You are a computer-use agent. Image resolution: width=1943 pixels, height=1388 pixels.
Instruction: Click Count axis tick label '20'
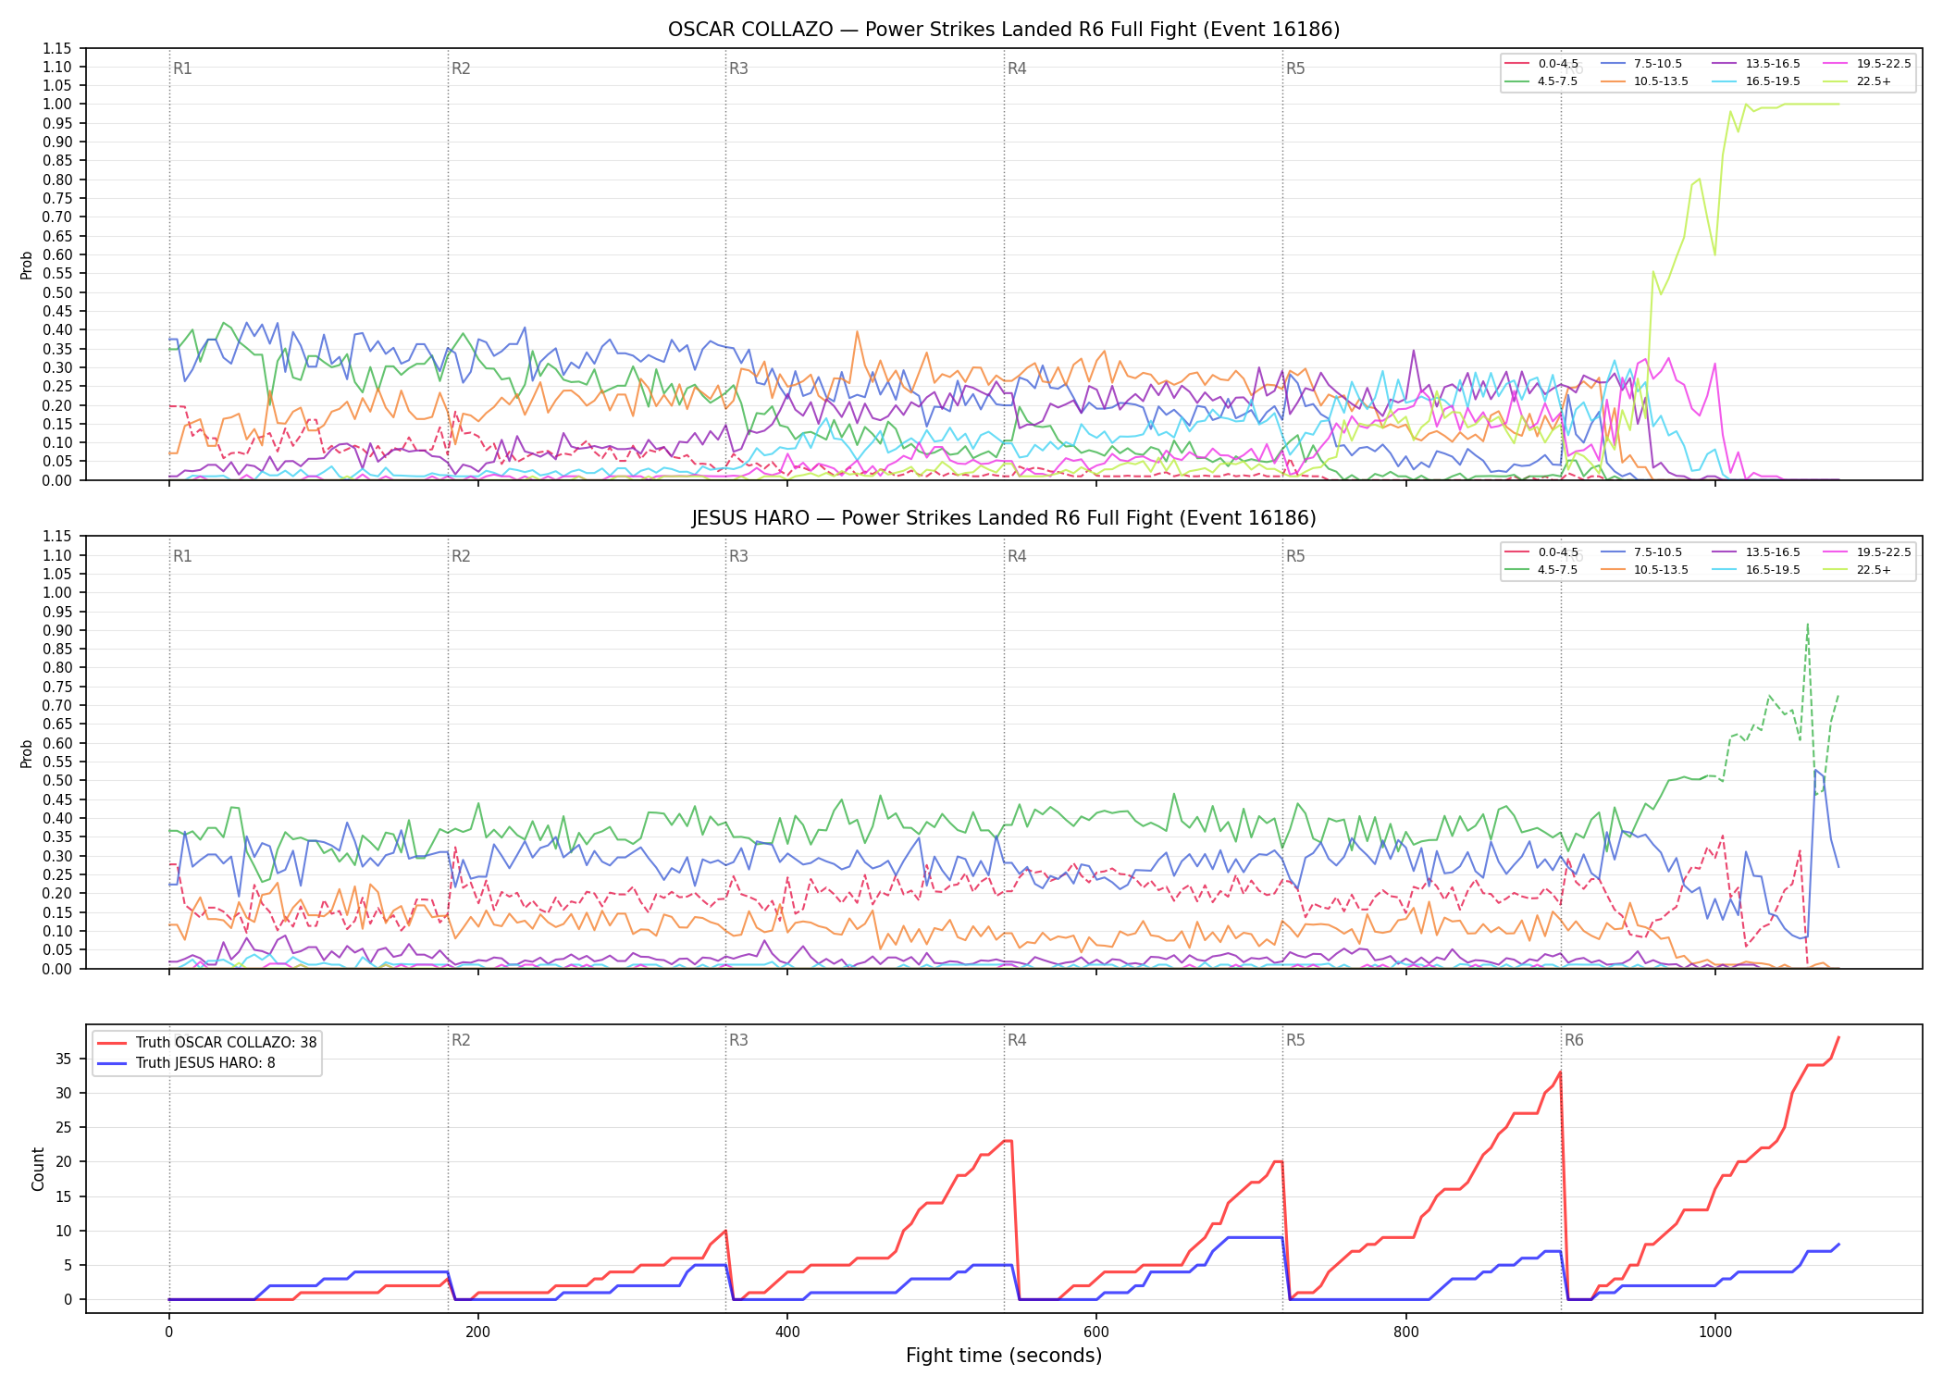[x=64, y=1162]
